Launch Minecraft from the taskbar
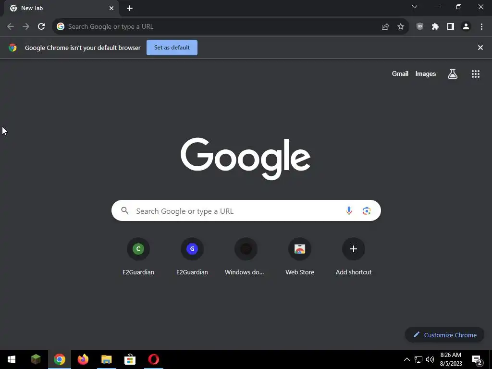Screen dimensions: 492x369 [36, 359]
